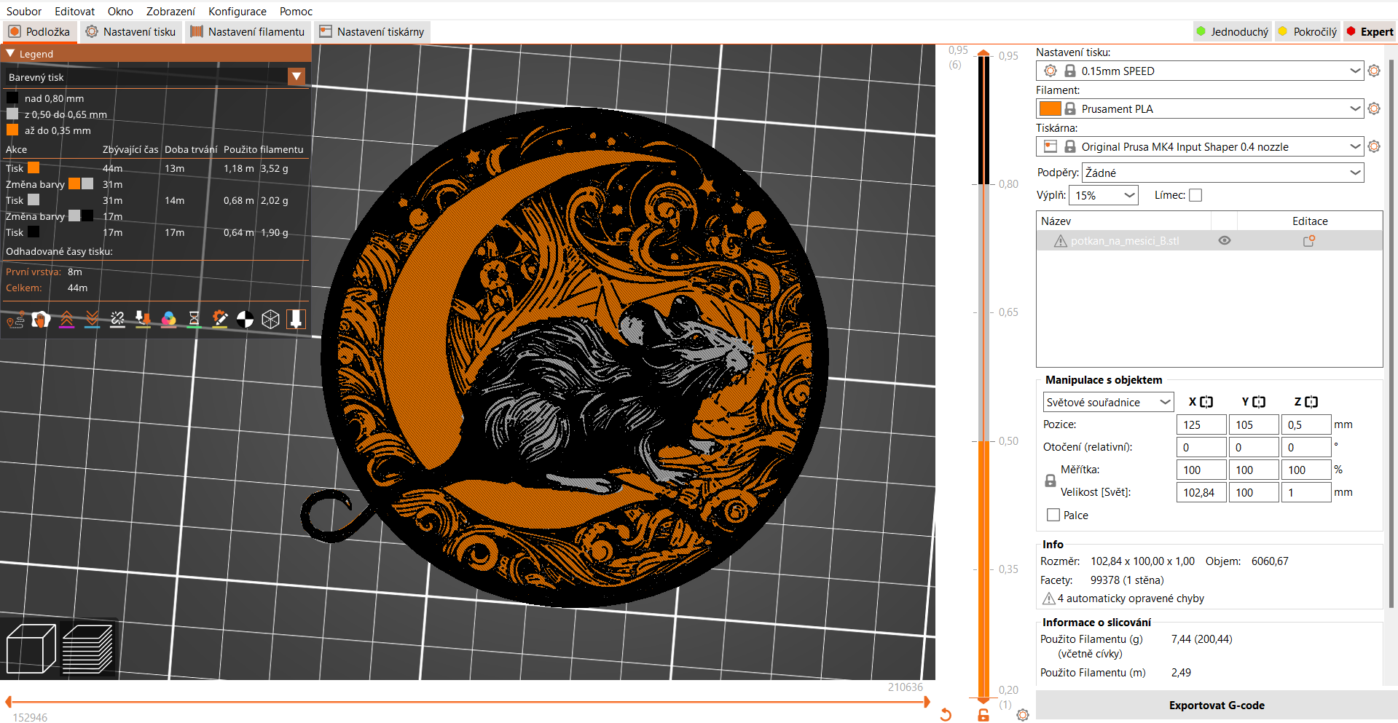The image size is (1398, 723).
Task: Switch to Nastavení filamentu tab
Action: pyautogui.click(x=248, y=31)
